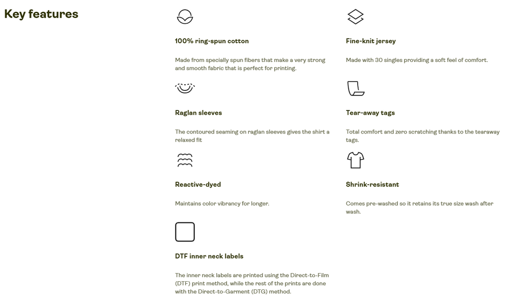Click the Tear-away tags title
The height and width of the screenshot is (300, 521).
[370, 113]
